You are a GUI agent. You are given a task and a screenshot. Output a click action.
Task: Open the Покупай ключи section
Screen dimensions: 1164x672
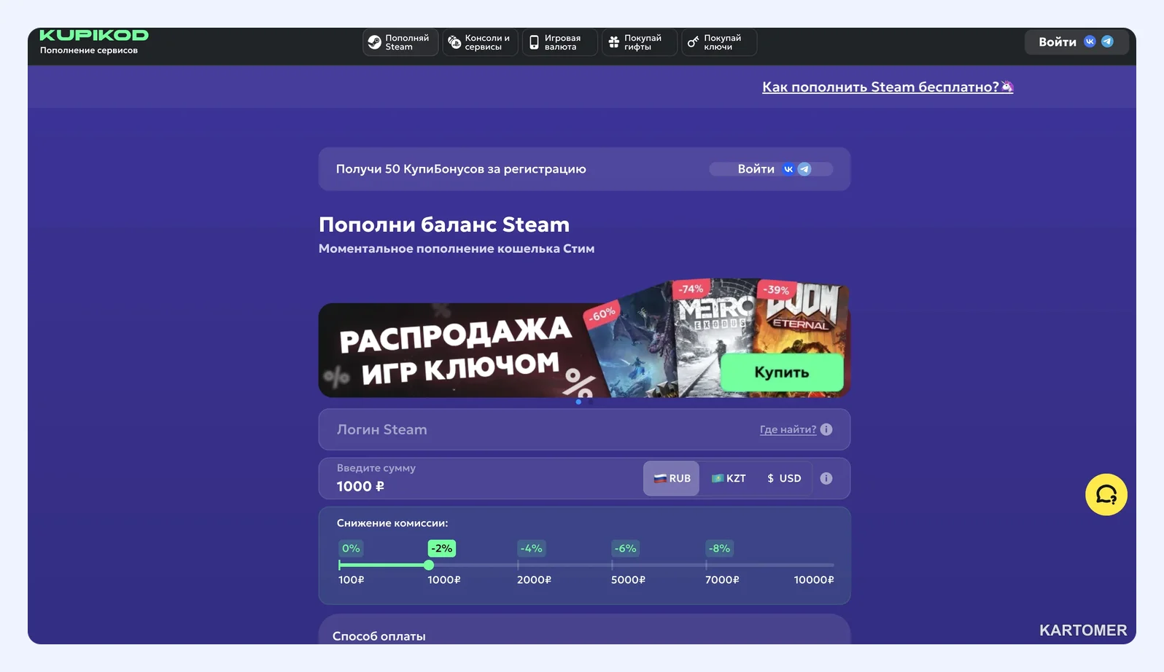click(719, 42)
